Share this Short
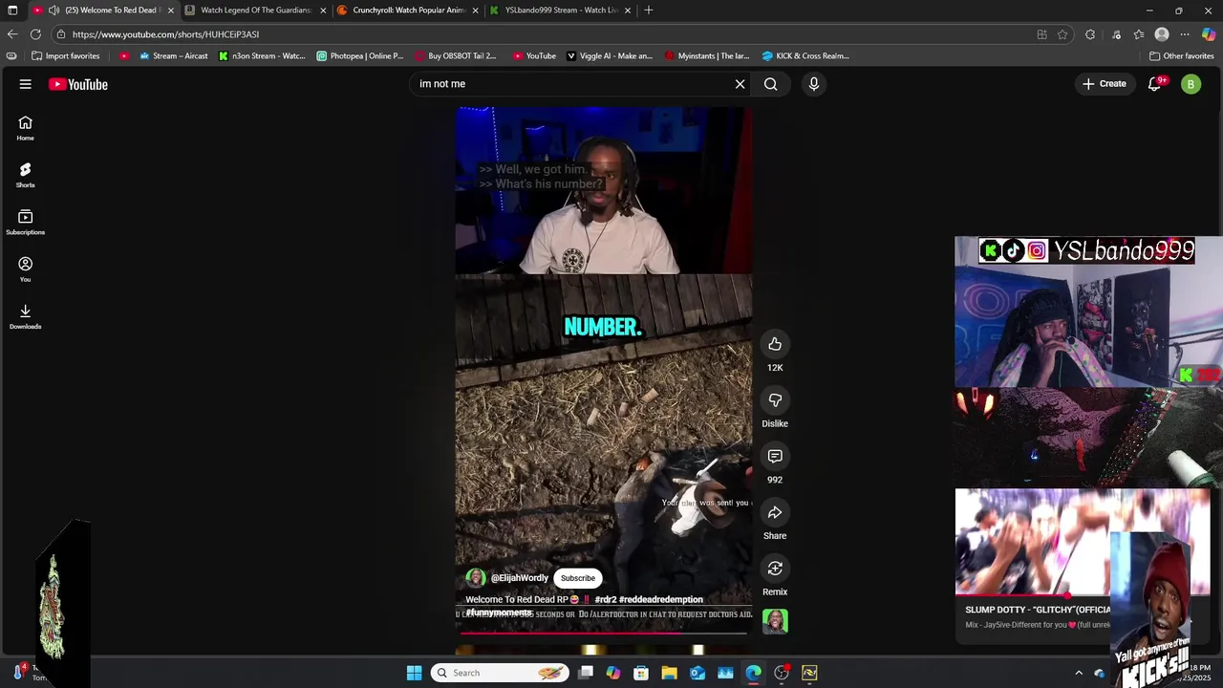The width and height of the screenshot is (1223, 688). coord(775,512)
